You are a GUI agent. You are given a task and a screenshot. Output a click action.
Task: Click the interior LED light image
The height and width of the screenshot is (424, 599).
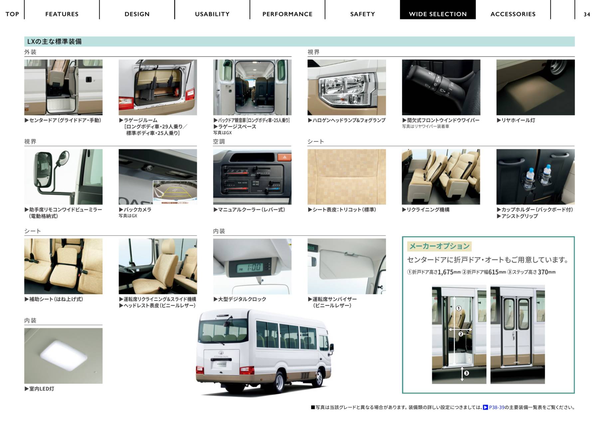[63, 355]
